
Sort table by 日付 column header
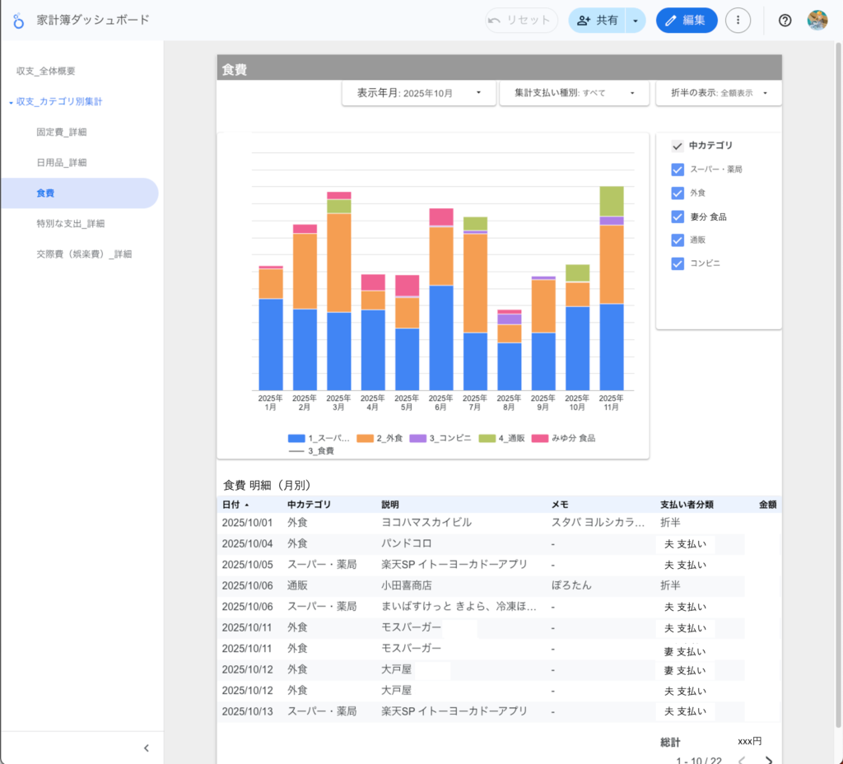pyautogui.click(x=231, y=505)
